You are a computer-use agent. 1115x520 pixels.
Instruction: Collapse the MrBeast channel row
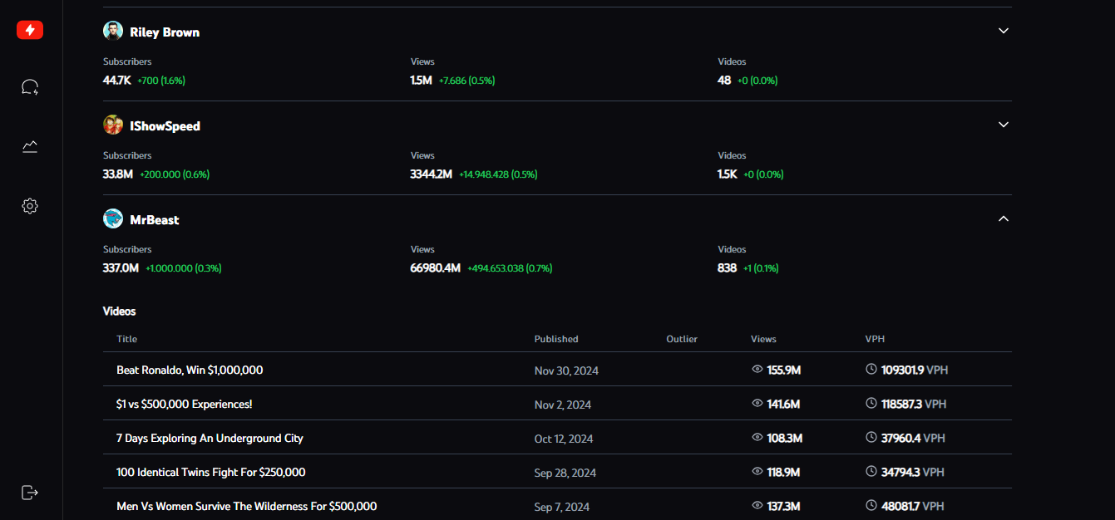[1004, 218]
